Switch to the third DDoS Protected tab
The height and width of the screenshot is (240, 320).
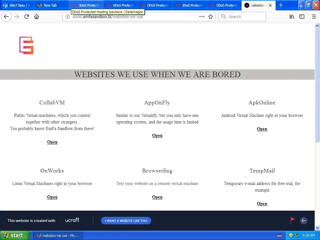click(155, 5)
